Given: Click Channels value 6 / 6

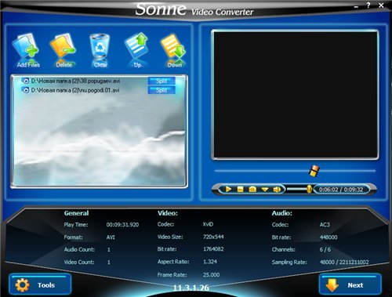Looking at the screenshot, I should (325, 249).
